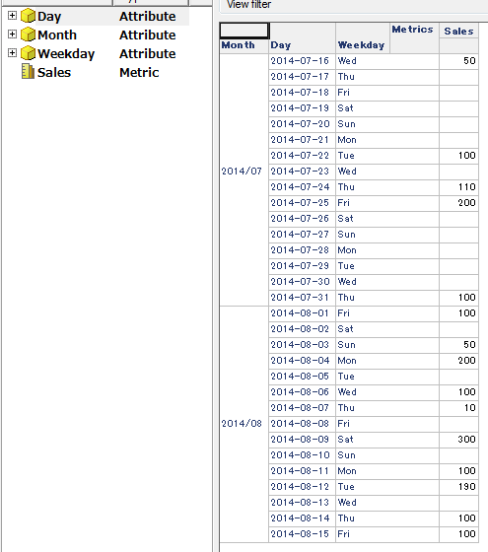
Task: Click the Sales value 110 for 2014-07-24
Action: [458, 187]
